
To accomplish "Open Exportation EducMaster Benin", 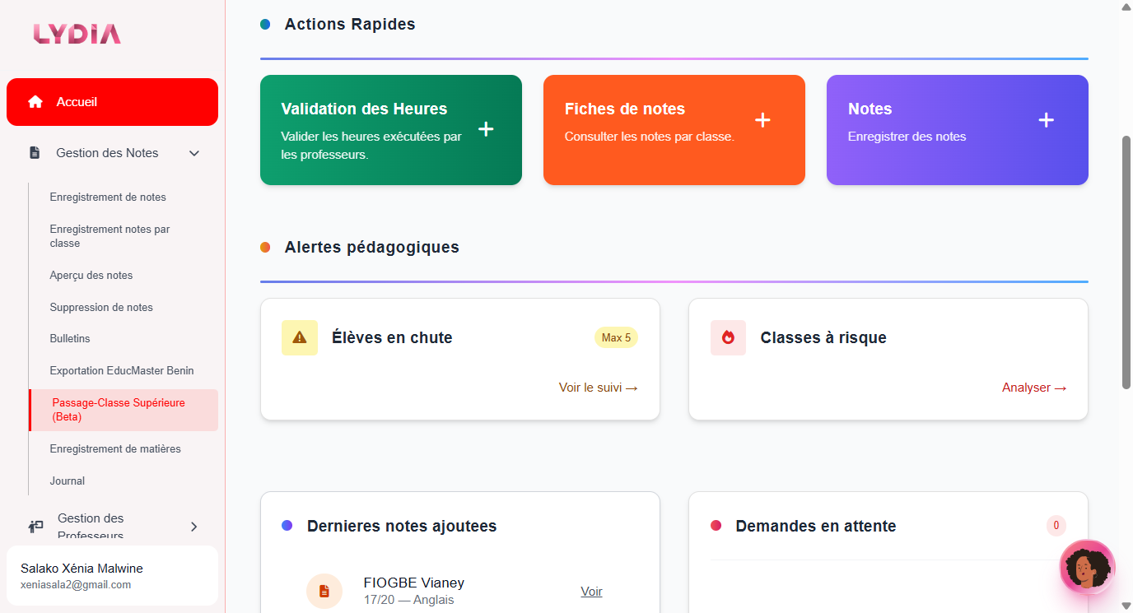I will pos(121,370).
